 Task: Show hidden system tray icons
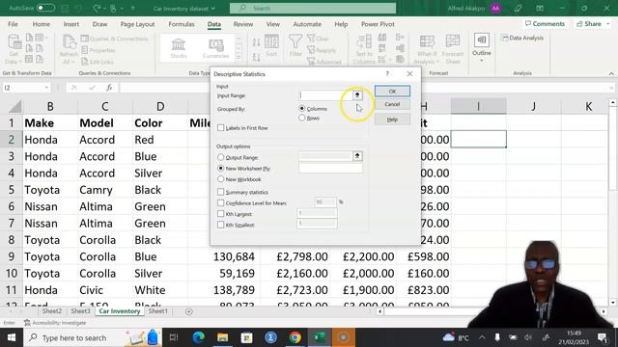(x=482, y=337)
